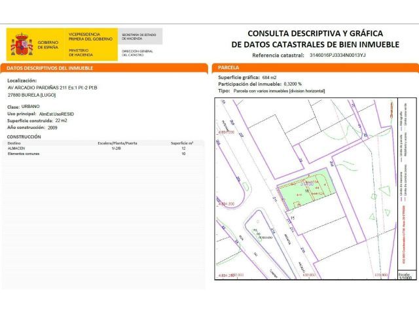Viewport: 419px width, 314px height.
Task: Click 'Superficie gráfica:' label
Action: pos(238,77)
